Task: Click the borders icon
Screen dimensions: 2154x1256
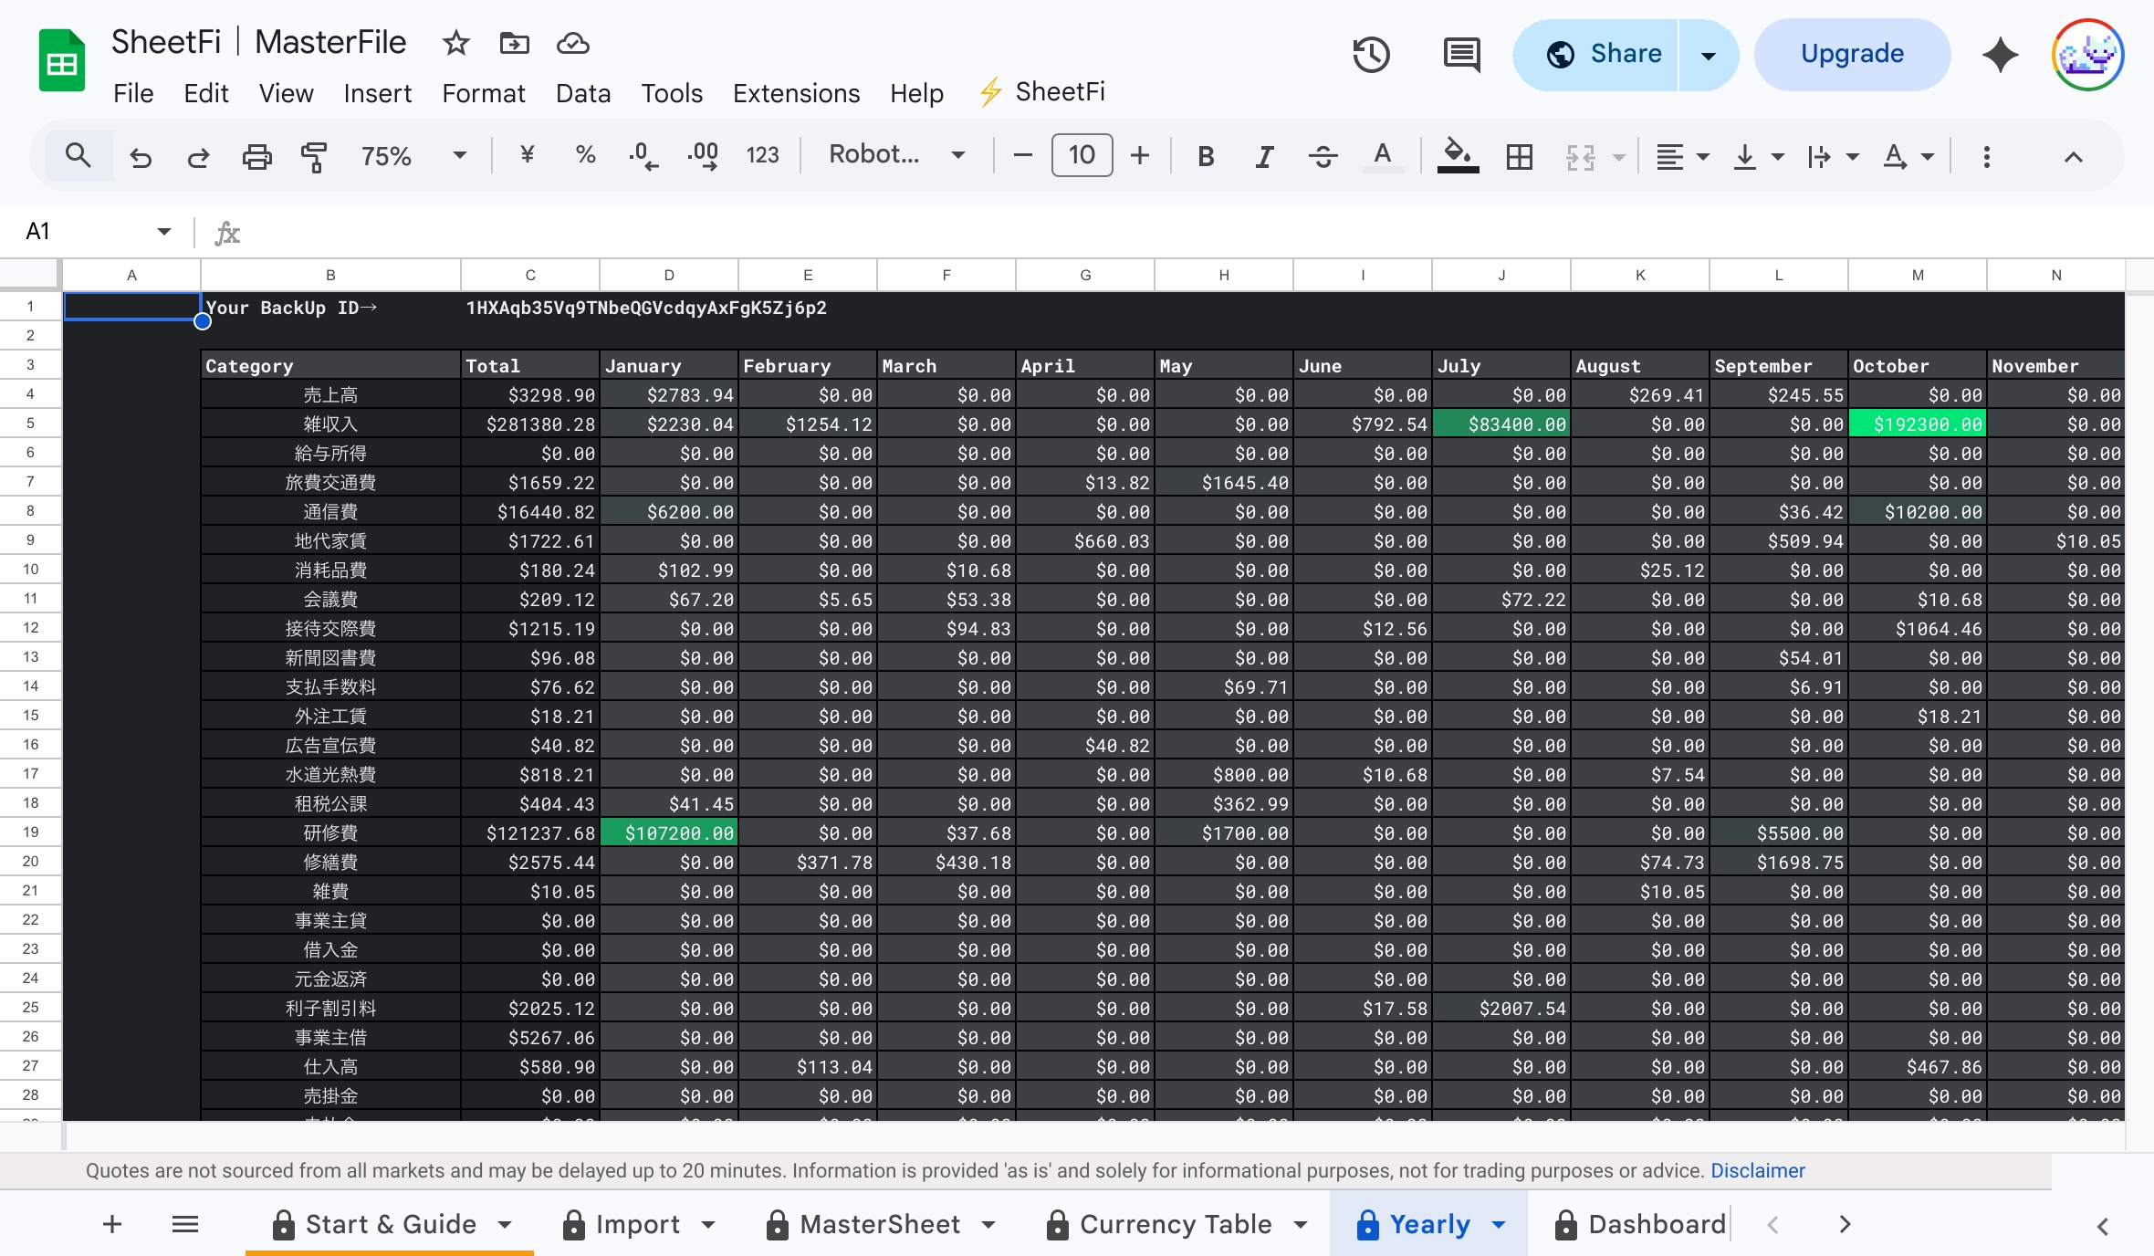Action: (x=1520, y=157)
